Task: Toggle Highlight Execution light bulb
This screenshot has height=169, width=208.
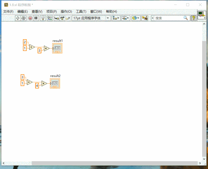Action: click(43, 18)
